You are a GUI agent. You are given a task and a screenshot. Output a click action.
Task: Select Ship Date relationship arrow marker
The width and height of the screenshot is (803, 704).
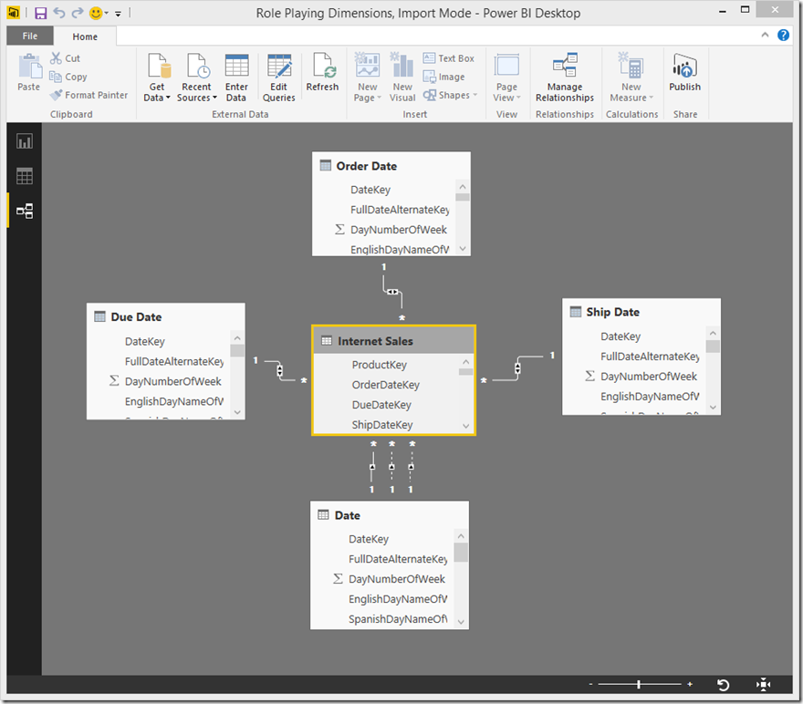517,368
